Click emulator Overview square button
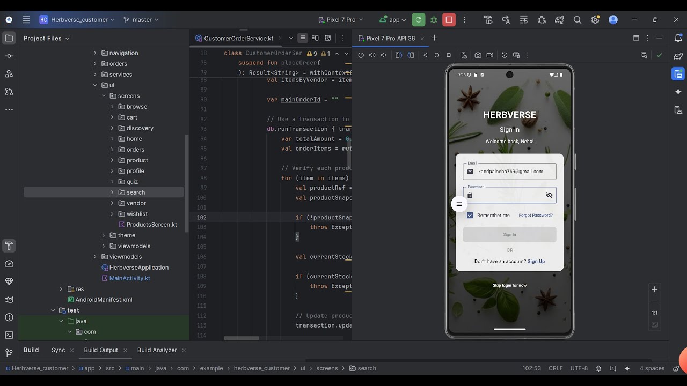687x386 pixels. pyautogui.click(x=449, y=55)
